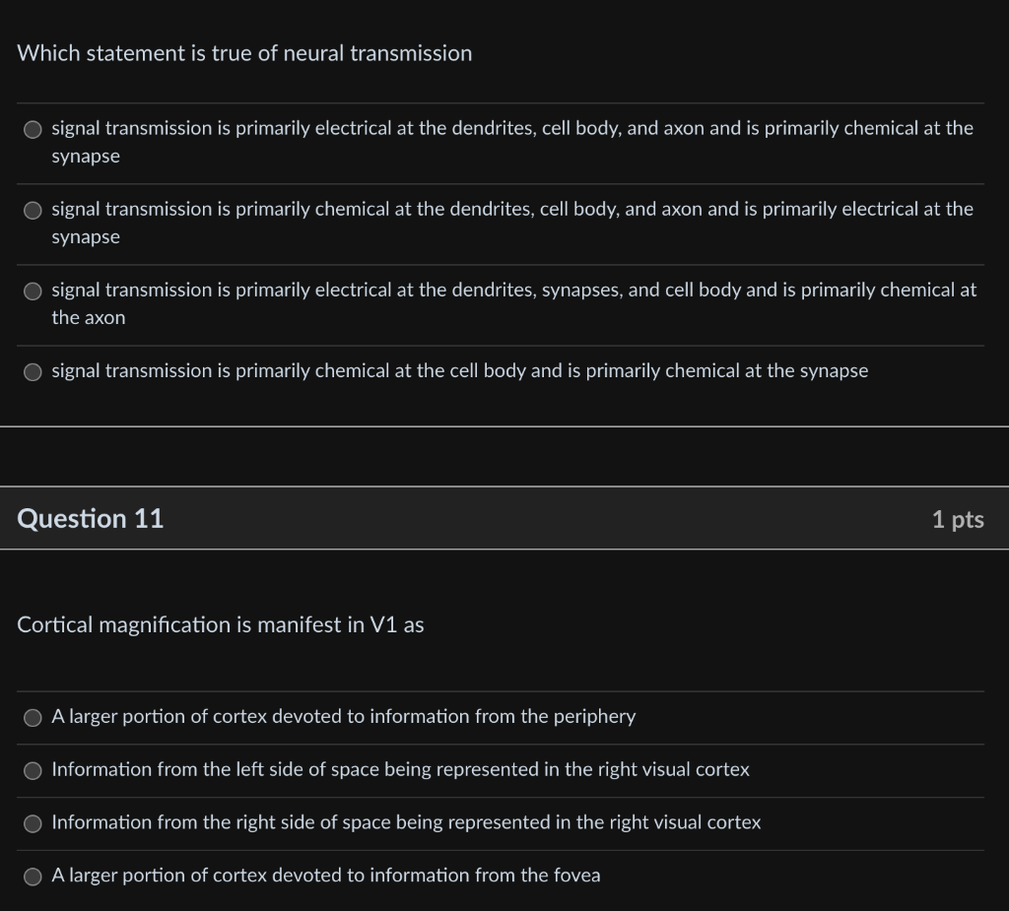Click label 'Information from the right side of space'

point(406,822)
